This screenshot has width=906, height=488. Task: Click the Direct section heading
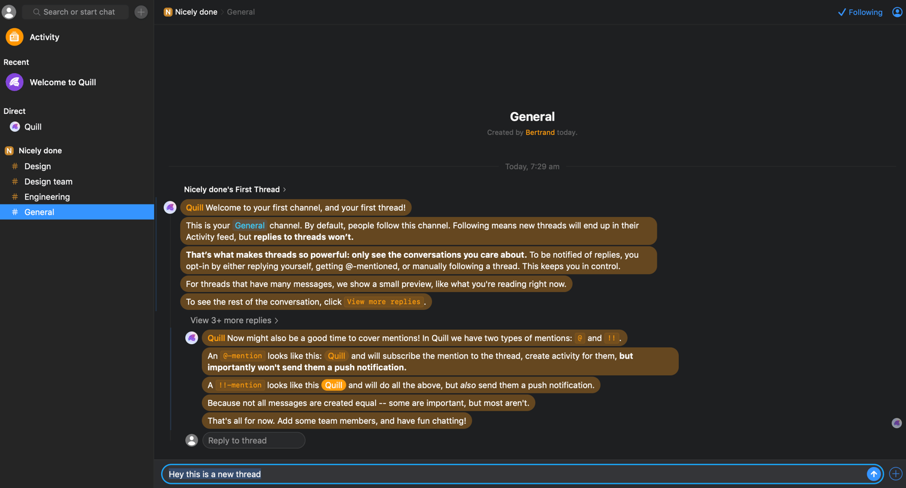tap(14, 111)
